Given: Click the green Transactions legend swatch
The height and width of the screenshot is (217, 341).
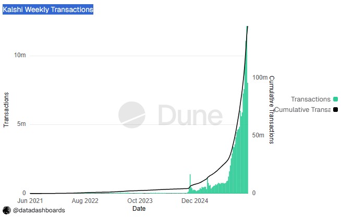Looking at the screenshot, I should [335, 99].
